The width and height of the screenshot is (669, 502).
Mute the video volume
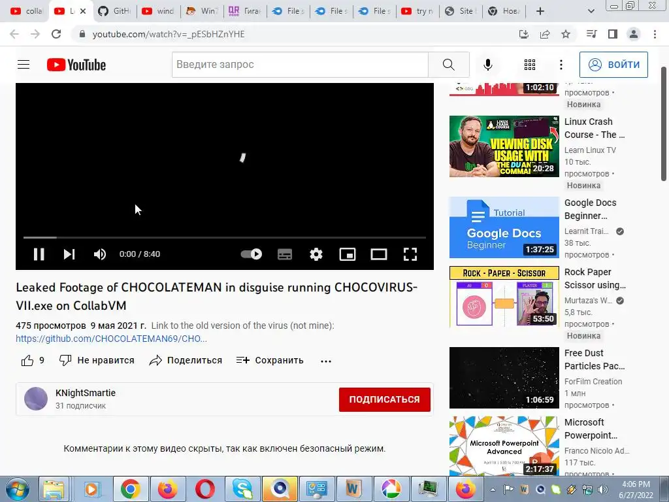click(x=100, y=254)
